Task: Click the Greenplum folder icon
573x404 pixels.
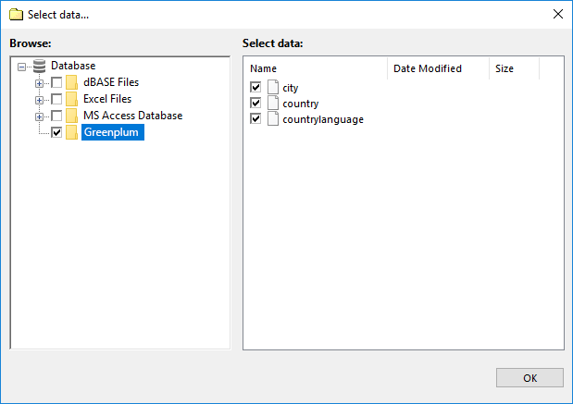Action: [x=71, y=132]
